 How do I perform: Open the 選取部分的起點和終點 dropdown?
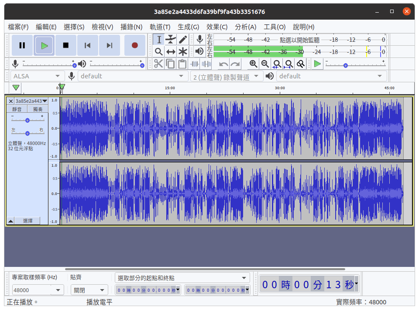(182, 278)
